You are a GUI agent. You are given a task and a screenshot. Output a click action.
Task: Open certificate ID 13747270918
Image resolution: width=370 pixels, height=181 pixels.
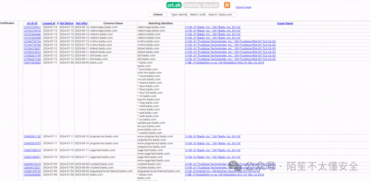click(32, 31)
